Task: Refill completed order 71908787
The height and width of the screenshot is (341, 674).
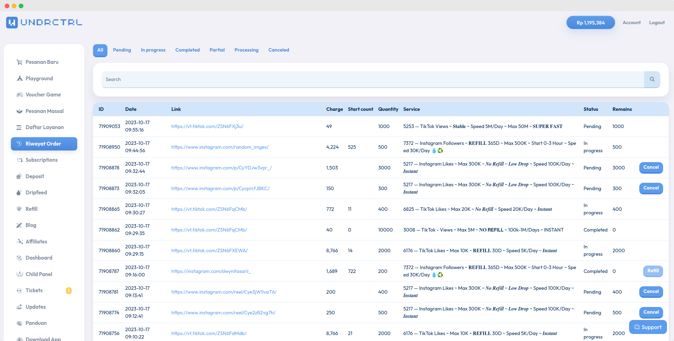Action: click(653, 271)
